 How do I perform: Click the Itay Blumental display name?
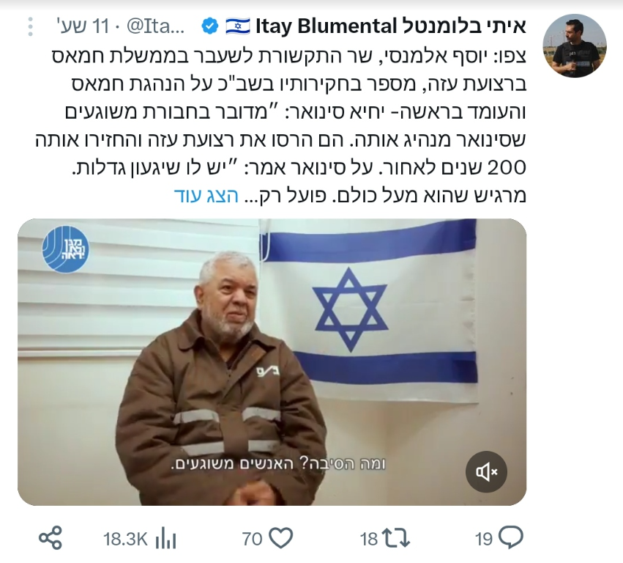[391, 26]
